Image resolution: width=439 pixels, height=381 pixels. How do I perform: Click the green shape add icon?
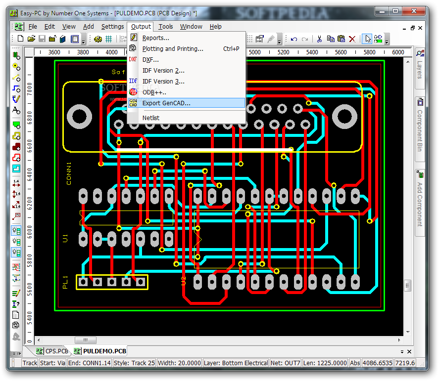(16, 125)
